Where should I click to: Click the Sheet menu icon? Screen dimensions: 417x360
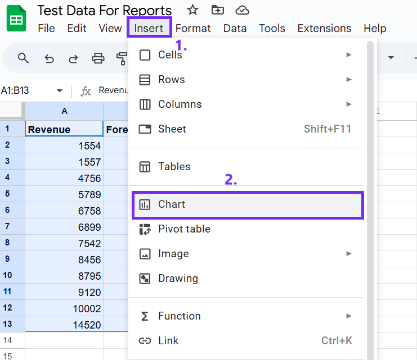point(145,129)
